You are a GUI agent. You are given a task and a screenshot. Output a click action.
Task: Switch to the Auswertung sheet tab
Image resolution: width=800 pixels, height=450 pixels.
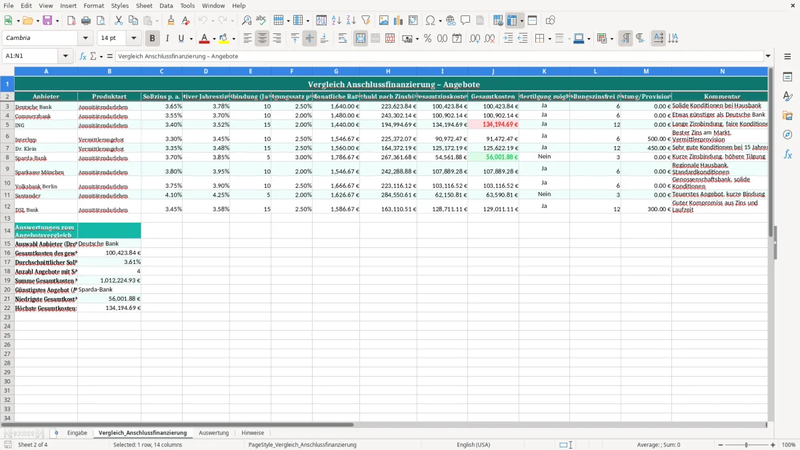[x=214, y=433]
